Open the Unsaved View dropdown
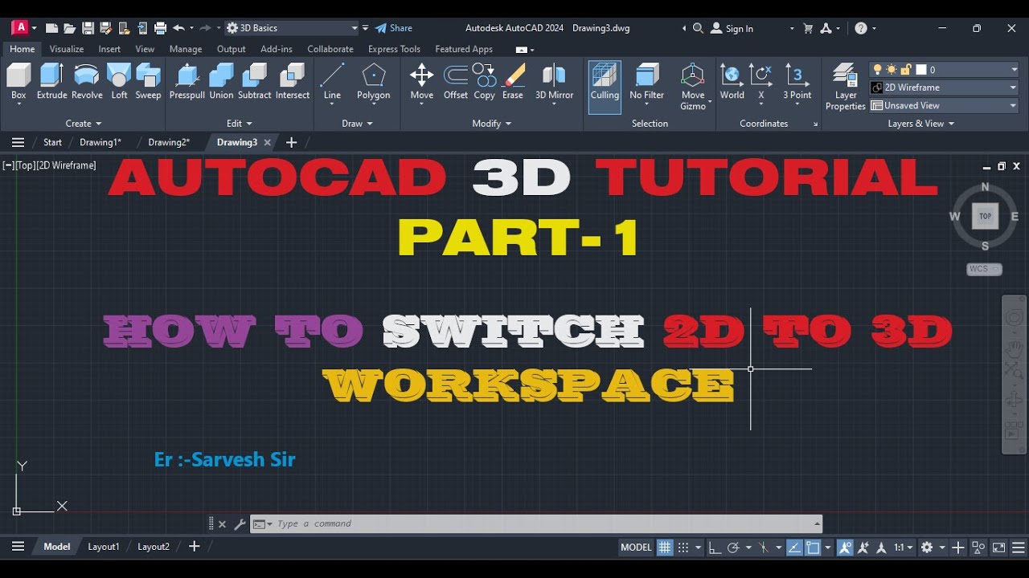Image resolution: width=1029 pixels, height=578 pixels. (x=944, y=105)
